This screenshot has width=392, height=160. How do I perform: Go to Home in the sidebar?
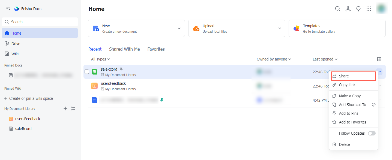click(x=40, y=33)
